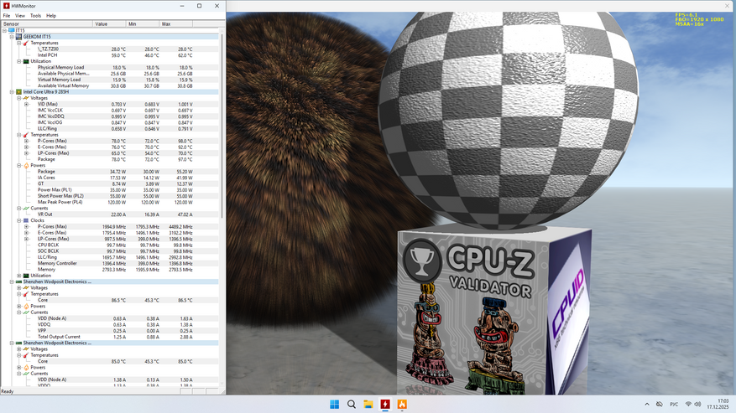Open the File menu
This screenshot has height=413, width=736.
coord(7,15)
